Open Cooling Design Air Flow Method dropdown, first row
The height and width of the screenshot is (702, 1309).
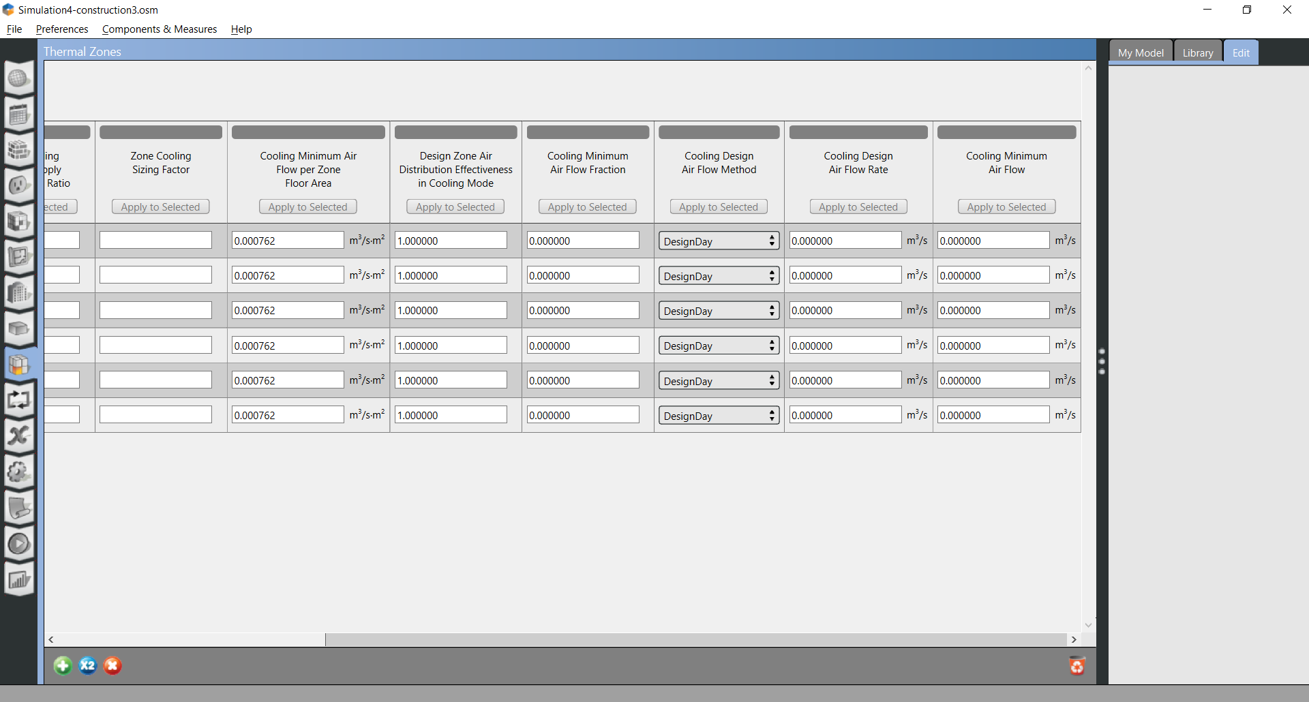719,241
